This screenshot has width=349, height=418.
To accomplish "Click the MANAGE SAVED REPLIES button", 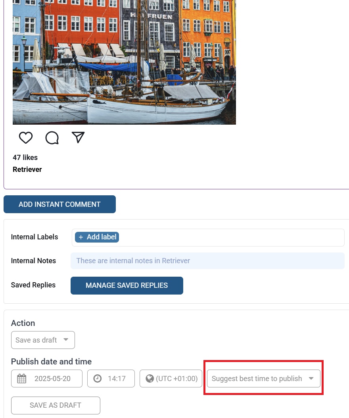I will [x=127, y=285].
